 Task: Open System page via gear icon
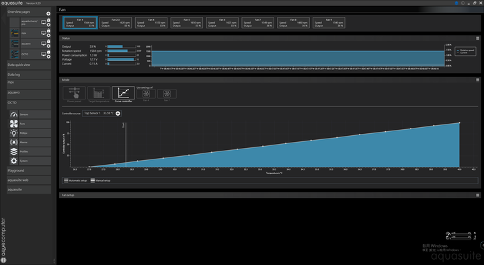pyautogui.click(x=14, y=161)
